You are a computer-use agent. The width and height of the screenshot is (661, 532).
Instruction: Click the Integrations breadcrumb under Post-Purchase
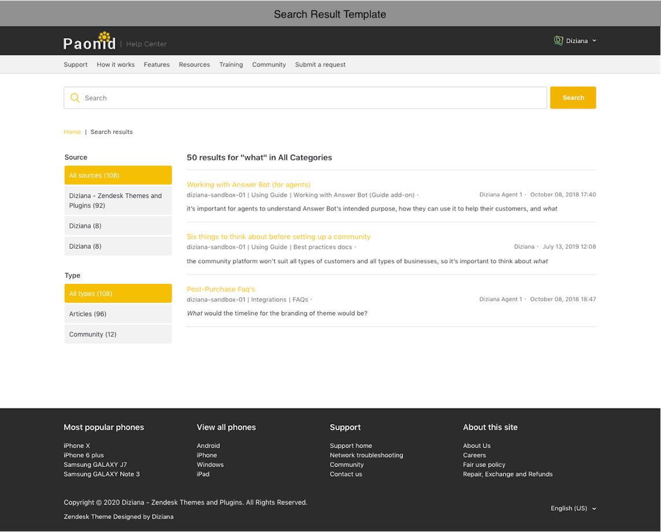pos(268,299)
